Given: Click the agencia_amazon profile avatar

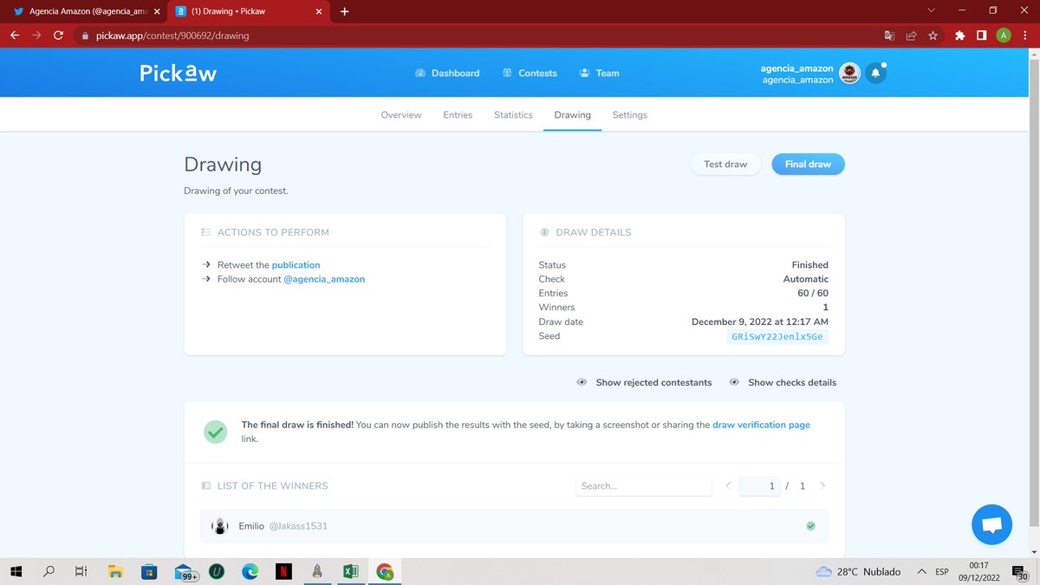Looking at the screenshot, I should pyautogui.click(x=849, y=74).
